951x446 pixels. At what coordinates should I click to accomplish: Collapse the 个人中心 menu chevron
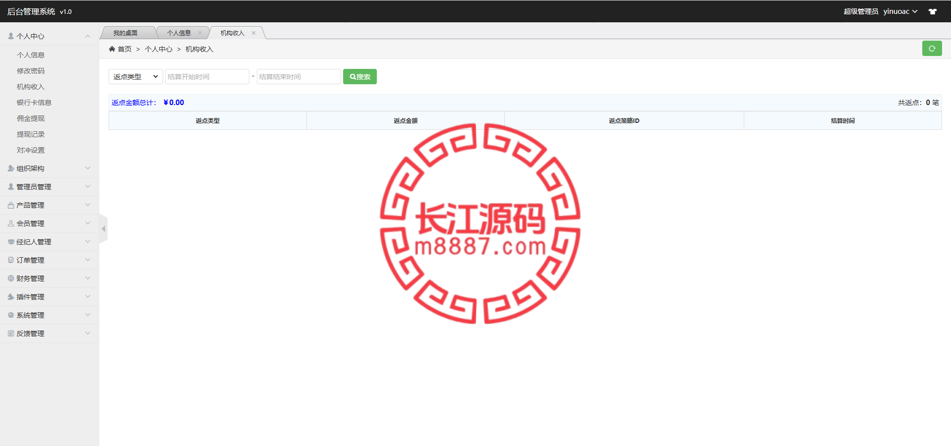point(88,36)
